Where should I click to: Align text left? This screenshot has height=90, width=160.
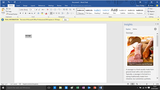(51, 13)
